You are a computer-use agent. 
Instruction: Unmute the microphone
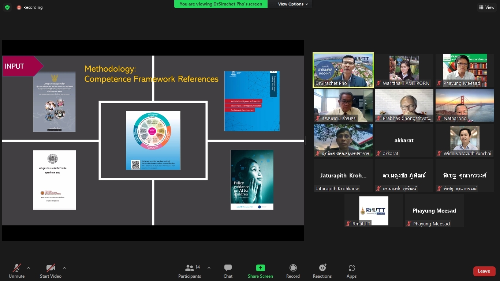coord(17,271)
